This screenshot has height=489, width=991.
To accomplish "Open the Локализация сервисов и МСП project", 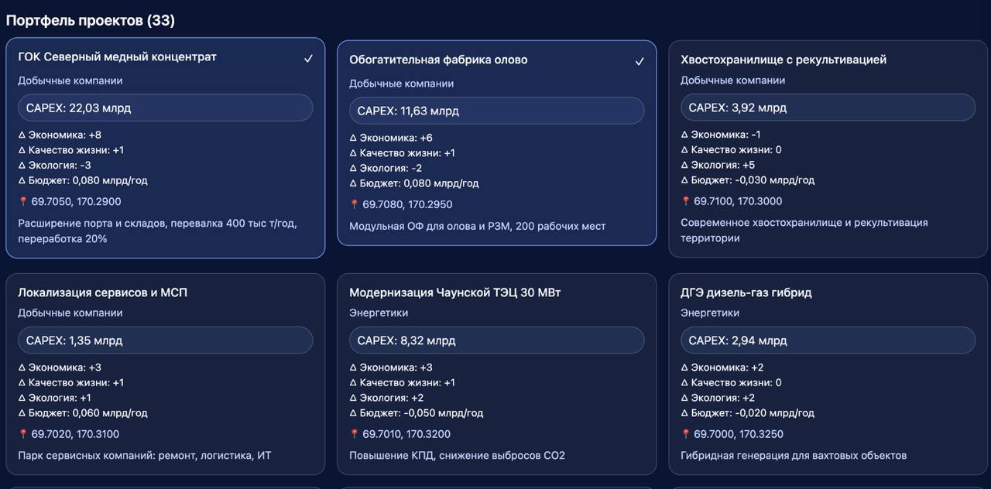I will point(102,292).
